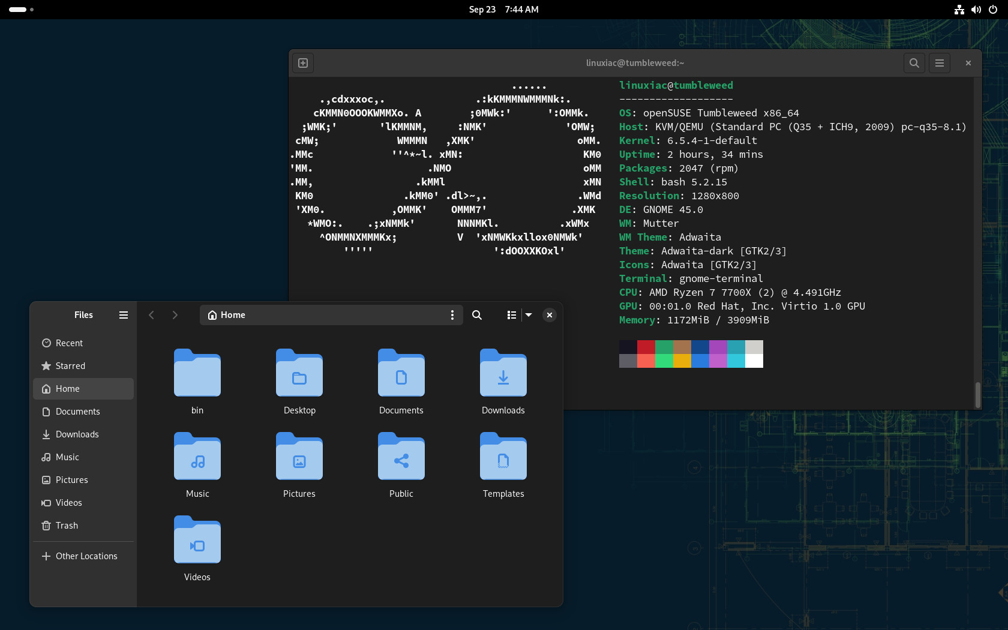Select Documents in the Files sidebar
This screenshot has height=630, width=1008.
[x=83, y=412]
